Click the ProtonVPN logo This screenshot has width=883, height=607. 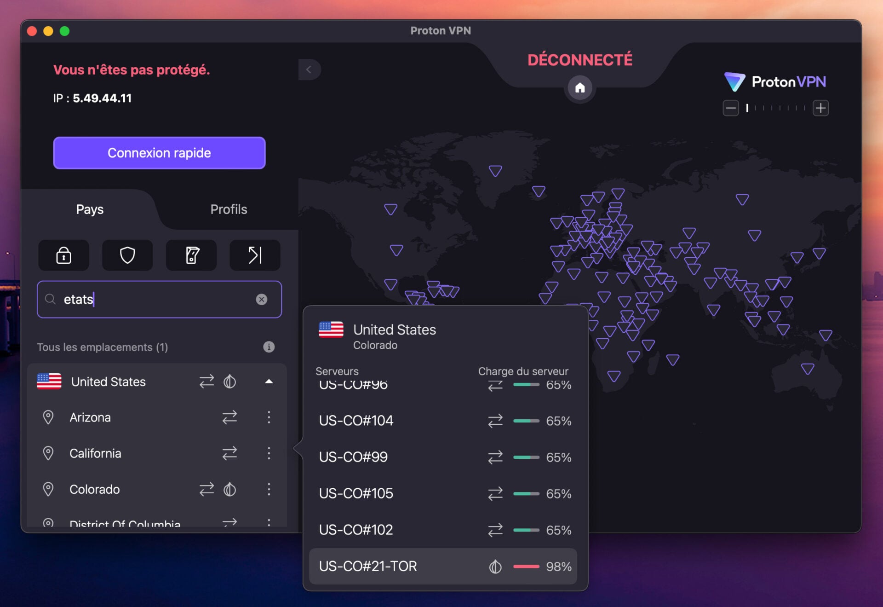(775, 81)
